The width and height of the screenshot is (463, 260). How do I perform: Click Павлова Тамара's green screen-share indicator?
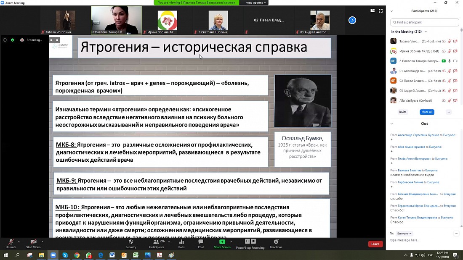(444, 61)
